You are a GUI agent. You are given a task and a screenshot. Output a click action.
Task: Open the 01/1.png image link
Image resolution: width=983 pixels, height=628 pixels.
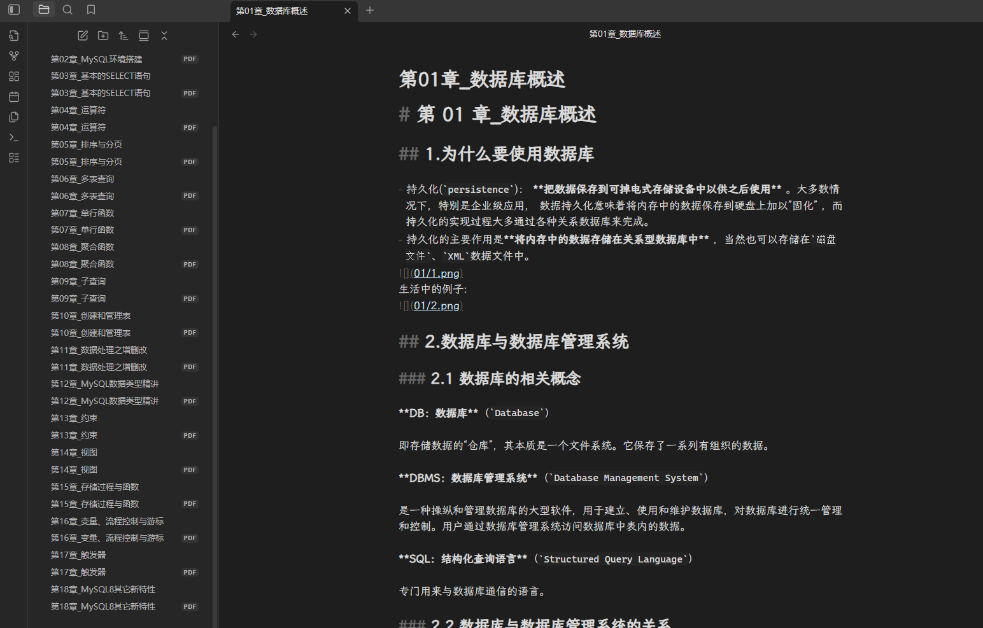(436, 273)
